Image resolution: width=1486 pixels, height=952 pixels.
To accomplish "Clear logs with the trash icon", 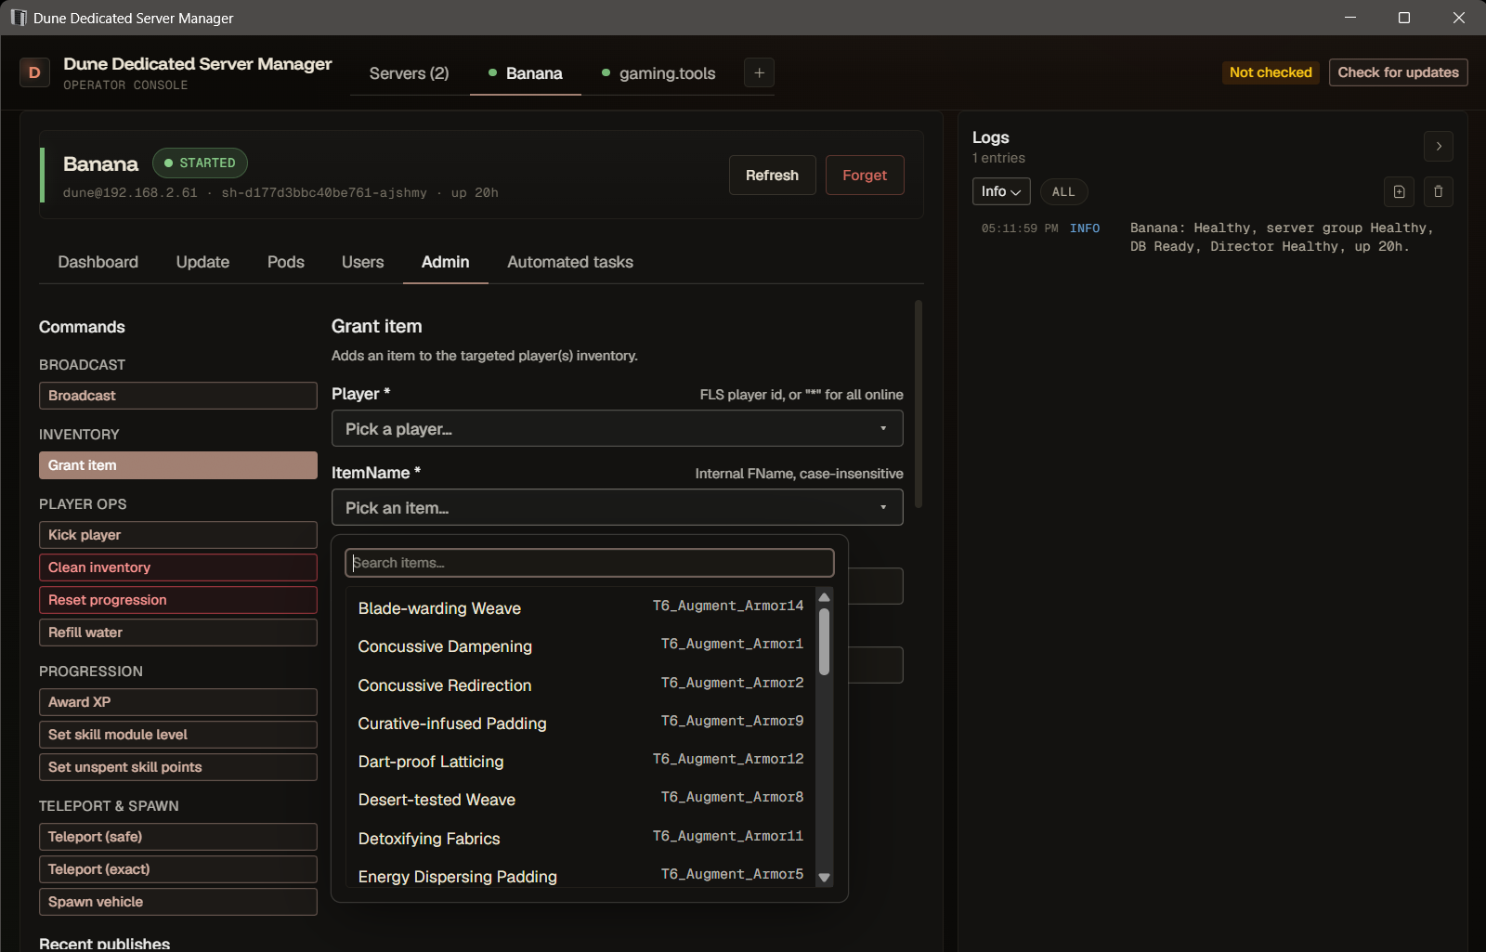I will [1439, 191].
